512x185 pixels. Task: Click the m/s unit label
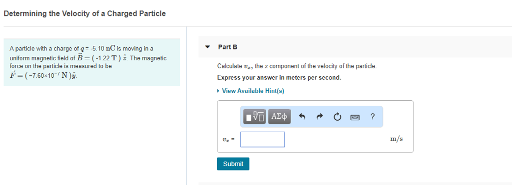click(396, 139)
